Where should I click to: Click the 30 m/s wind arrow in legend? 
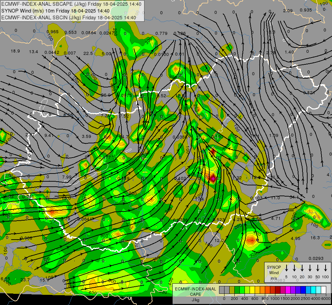tap(310, 267)
